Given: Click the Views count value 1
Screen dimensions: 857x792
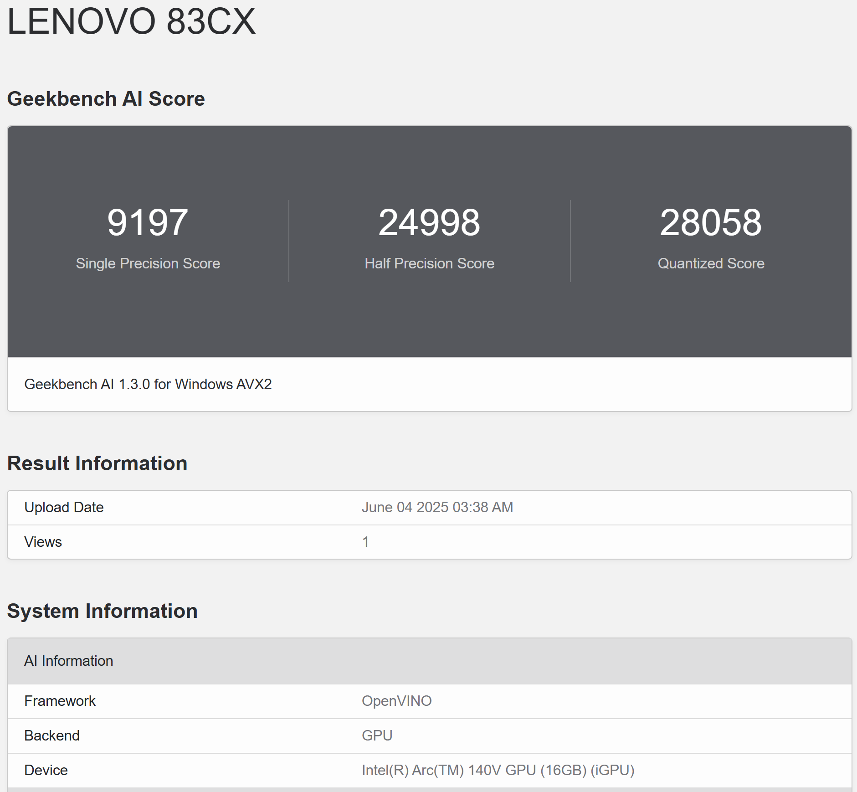Looking at the screenshot, I should coord(365,542).
